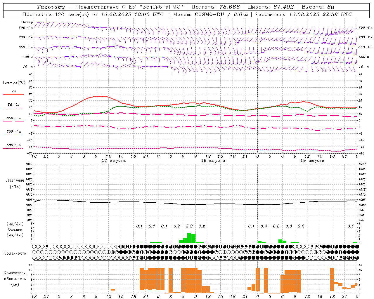
Task: Click the "Высота: 8м" header field
Action: pyautogui.click(x=318, y=7)
